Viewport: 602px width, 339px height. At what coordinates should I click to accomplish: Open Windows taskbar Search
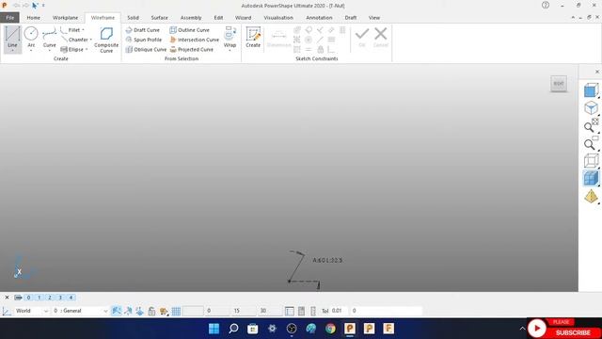pos(233,329)
